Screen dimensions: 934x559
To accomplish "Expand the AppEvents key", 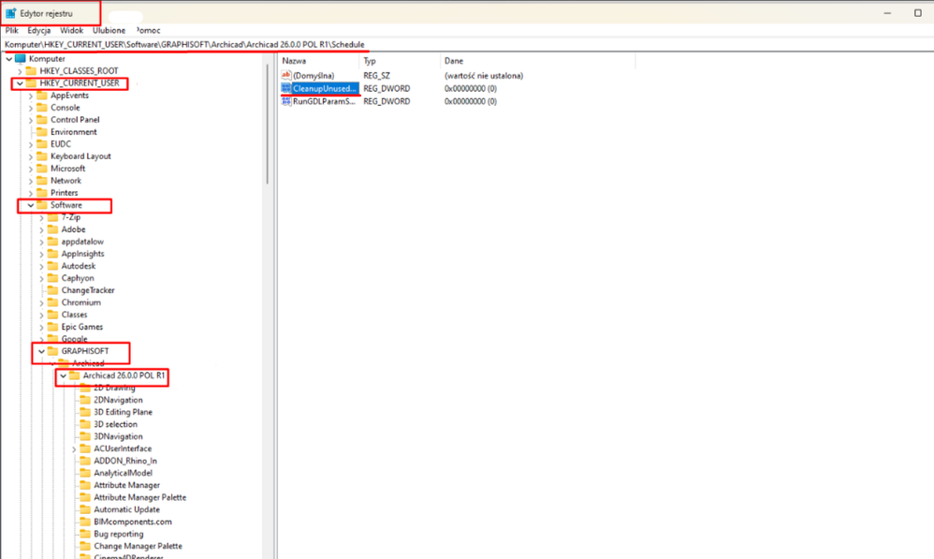I will 30,96.
